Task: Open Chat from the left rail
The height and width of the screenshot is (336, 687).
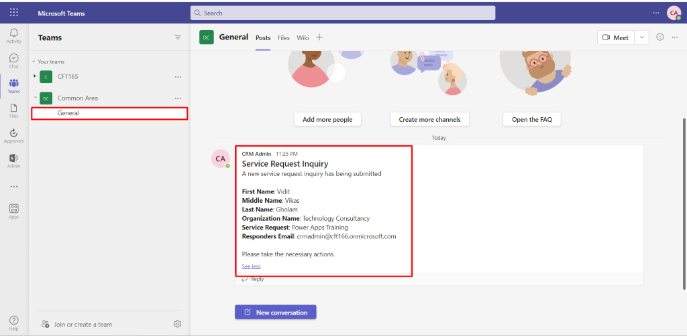Action: (x=13, y=60)
